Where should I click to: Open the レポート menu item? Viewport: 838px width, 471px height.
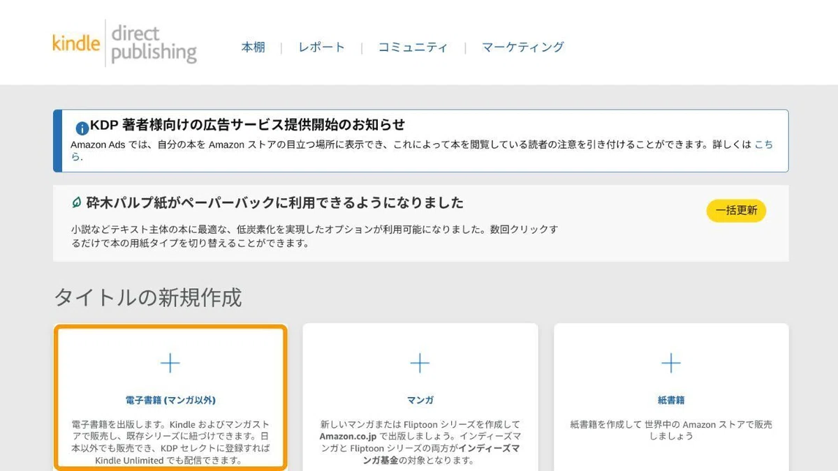click(321, 47)
